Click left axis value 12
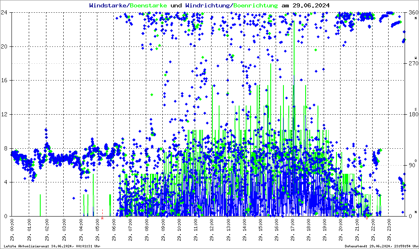This screenshot has height=249, width=419. tap(4, 114)
